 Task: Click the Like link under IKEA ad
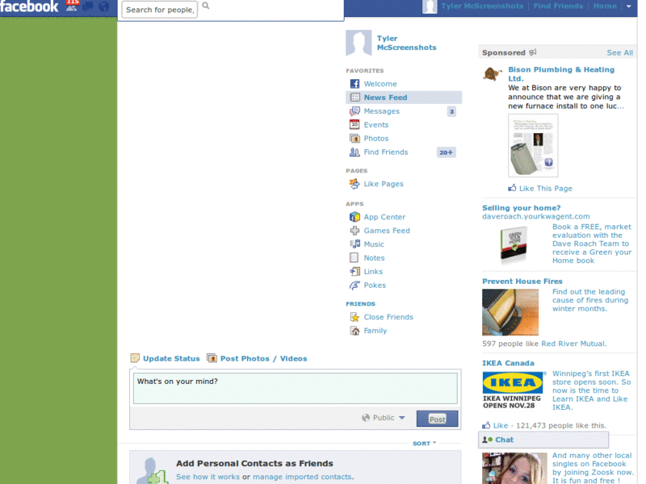coord(500,426)
